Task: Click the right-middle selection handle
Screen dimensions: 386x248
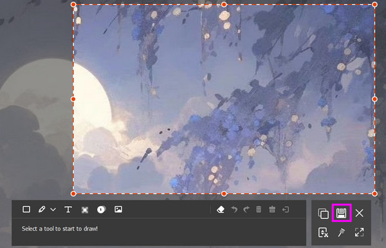Action: tap(374, 99)
